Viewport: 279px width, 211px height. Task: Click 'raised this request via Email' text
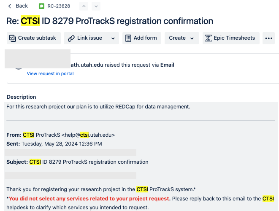click(x=139, y=65)
